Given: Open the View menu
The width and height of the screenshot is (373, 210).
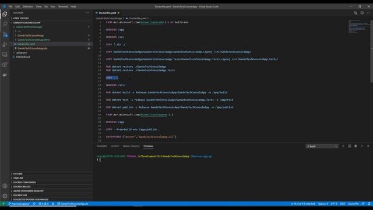Looking at the screenshot, I should click(x=38, y=6).
